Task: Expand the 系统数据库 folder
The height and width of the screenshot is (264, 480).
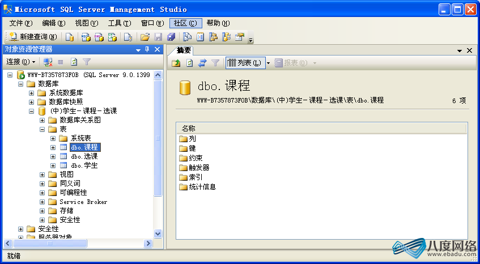Action: coord(32,93)
